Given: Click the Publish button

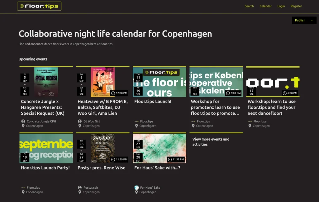Looking at the screenshot, I should (300, 20).
